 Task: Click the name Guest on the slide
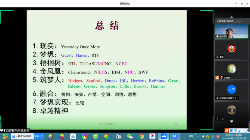click(x=66, y=55)
